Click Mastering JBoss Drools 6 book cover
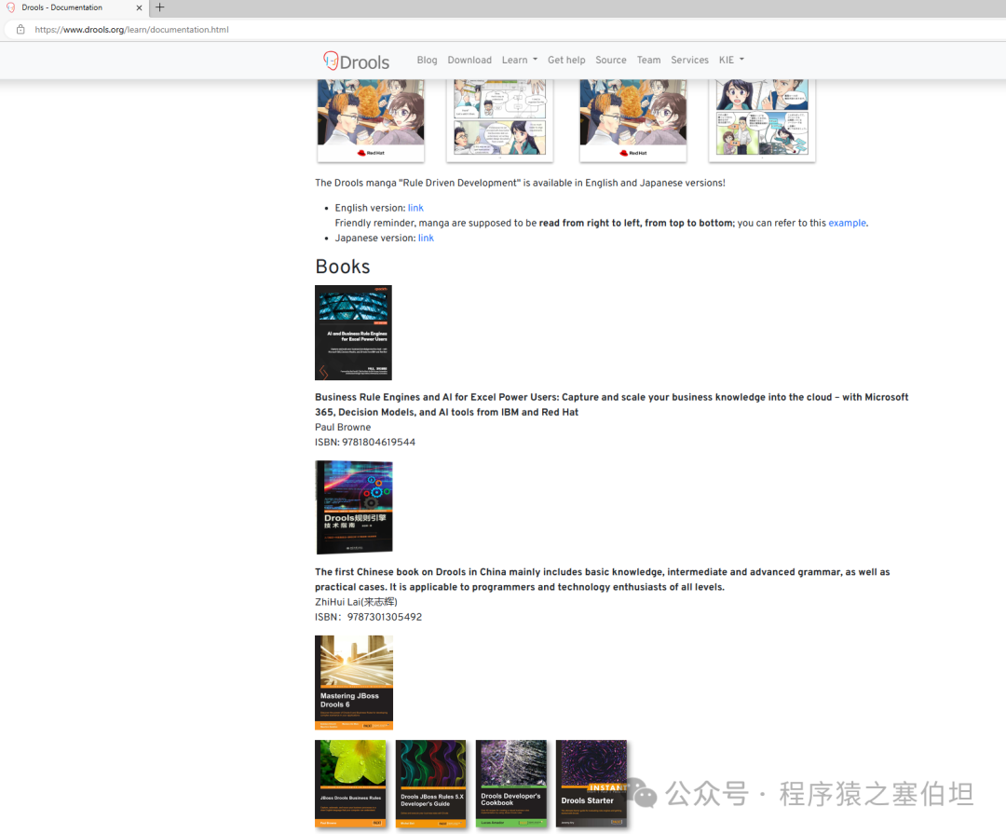This screenshot has height=834, width=1006. [x=354, y=682]
